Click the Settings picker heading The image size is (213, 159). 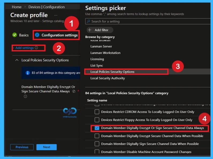pos(105,8)
